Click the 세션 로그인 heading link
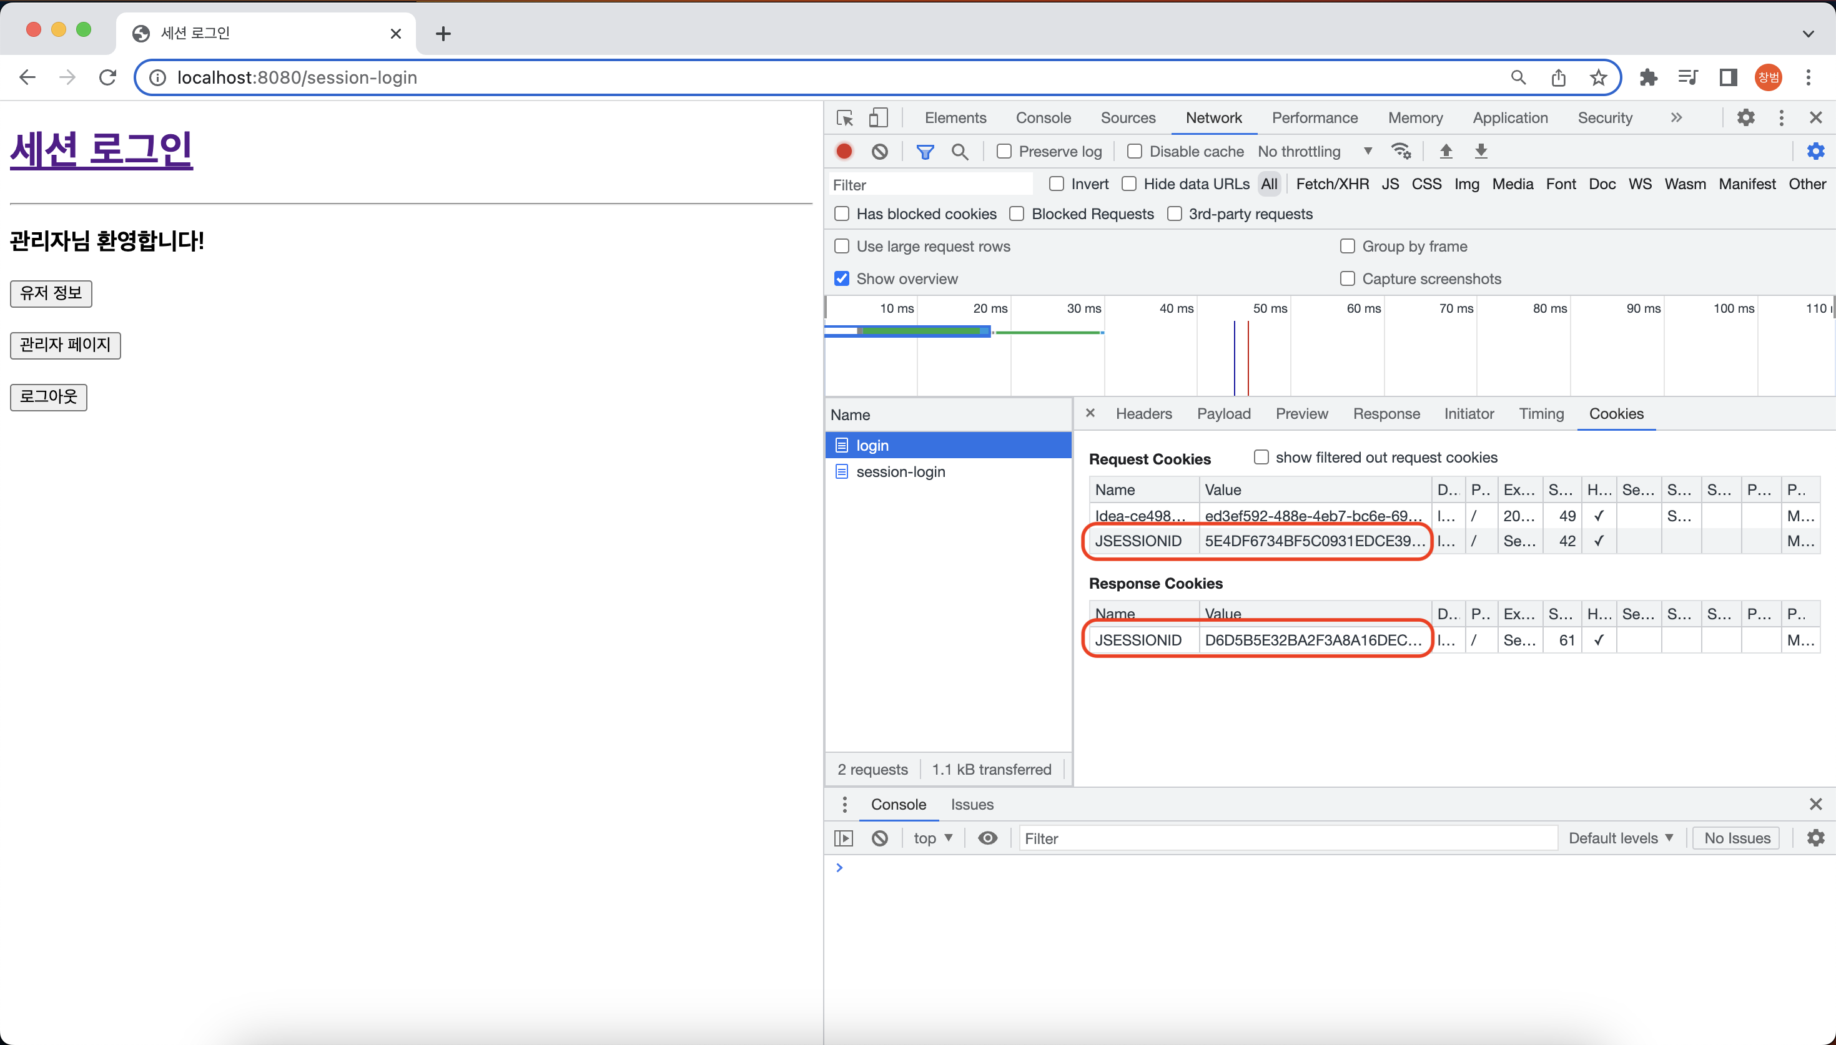The image size is (1836, 1045). (x=101, y=149)
